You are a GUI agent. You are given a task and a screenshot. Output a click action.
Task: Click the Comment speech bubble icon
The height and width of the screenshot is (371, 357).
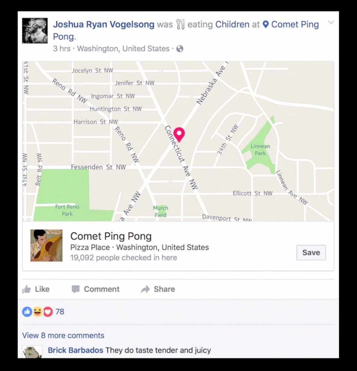pyautogui.click(x=75, y=289)
